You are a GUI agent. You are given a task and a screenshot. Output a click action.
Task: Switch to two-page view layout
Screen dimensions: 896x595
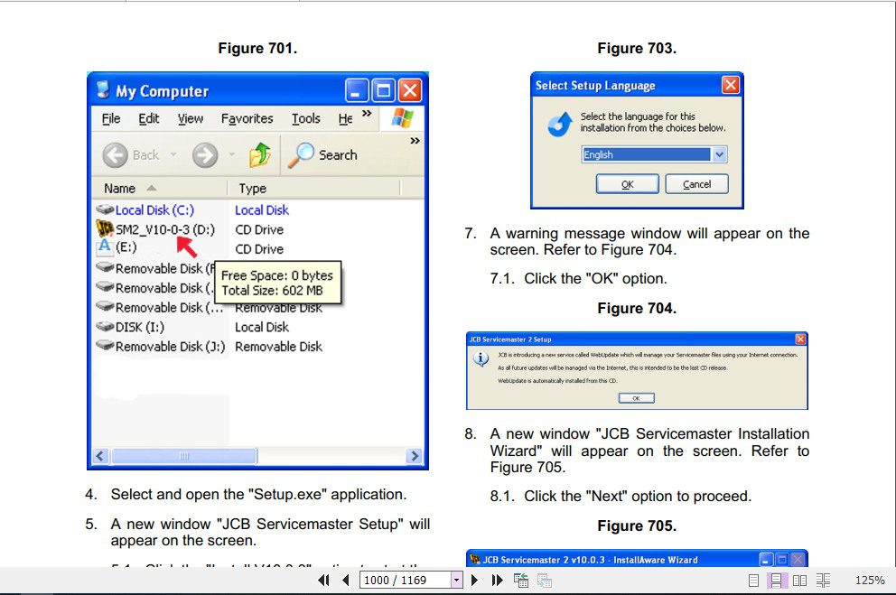(x=799, y=581)
